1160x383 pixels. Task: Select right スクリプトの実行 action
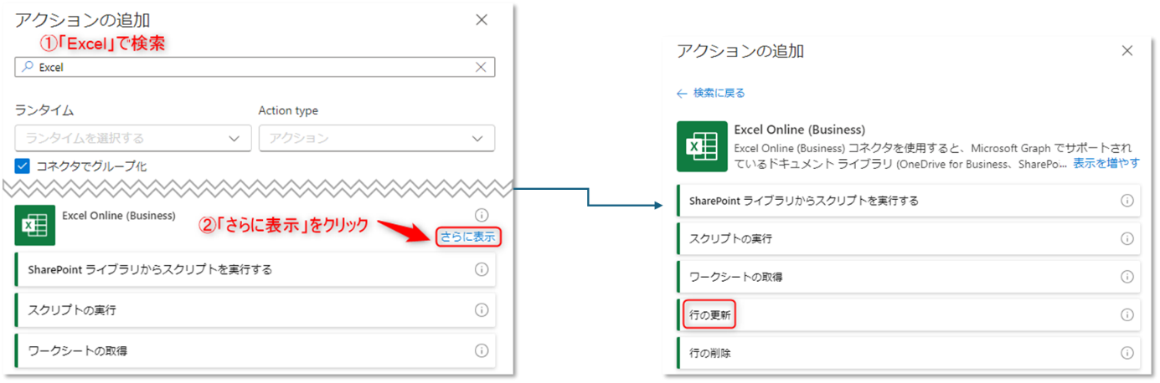(908, 238)
